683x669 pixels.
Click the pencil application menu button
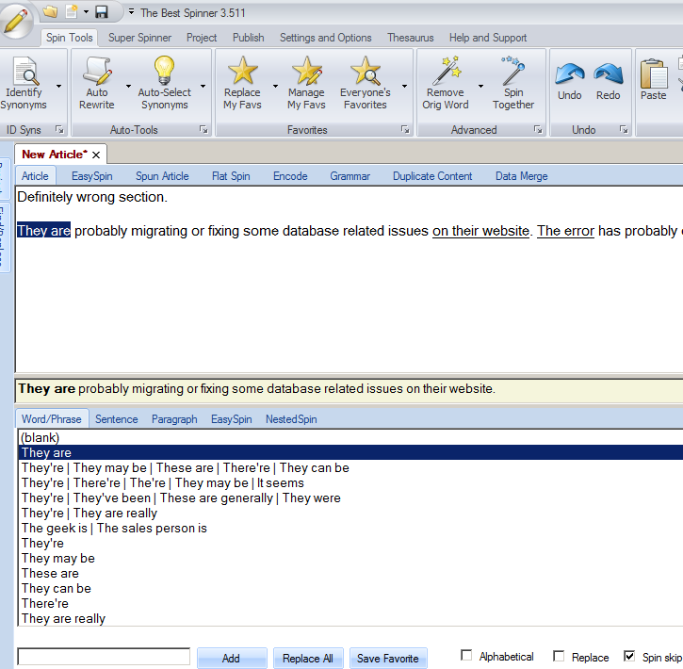(x=16, y=20)
